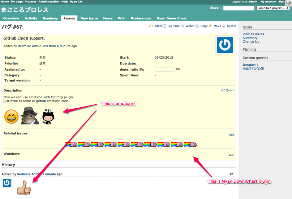Open the 'Jump to a project' dropdown
292x199 pixels.
click(273, 8)
